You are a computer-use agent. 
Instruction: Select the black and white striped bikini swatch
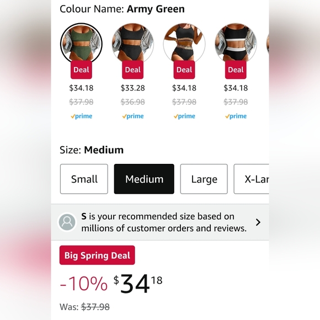click(236, 43)
